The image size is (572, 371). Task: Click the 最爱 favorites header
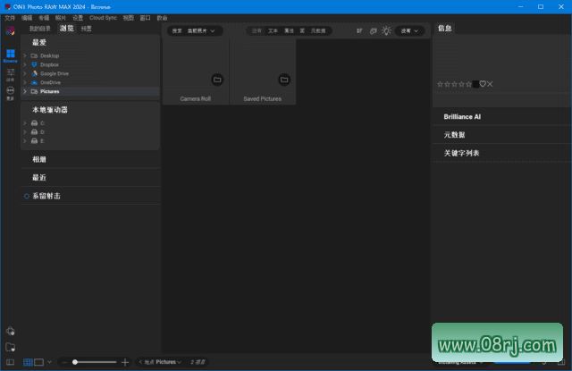point(39,42)
